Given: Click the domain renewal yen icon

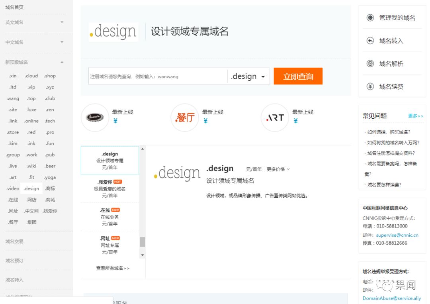Looking at the screenshot, I should tap(370, 87).
